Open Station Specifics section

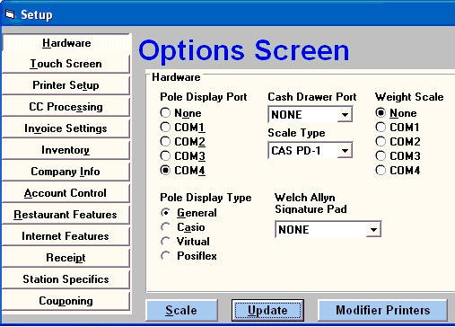[66, 279]
